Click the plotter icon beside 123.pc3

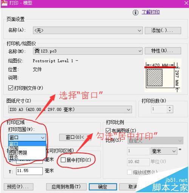tap(37, 51)
